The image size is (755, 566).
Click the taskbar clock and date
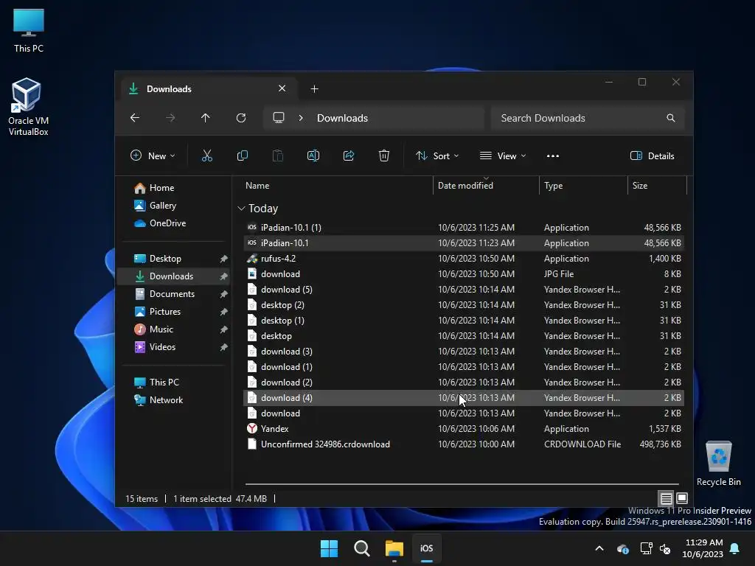coord(703,548)
